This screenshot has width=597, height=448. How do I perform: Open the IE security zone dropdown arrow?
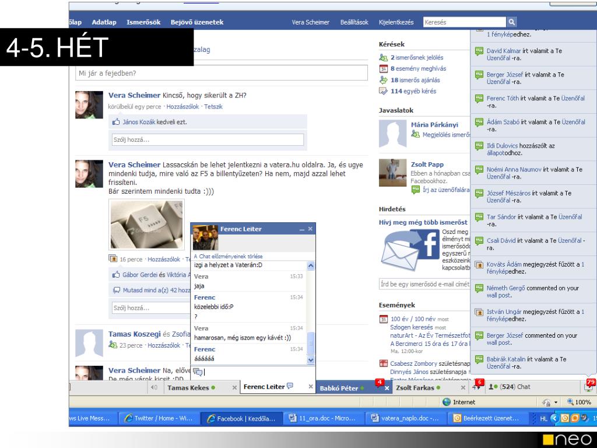point(556,402)
